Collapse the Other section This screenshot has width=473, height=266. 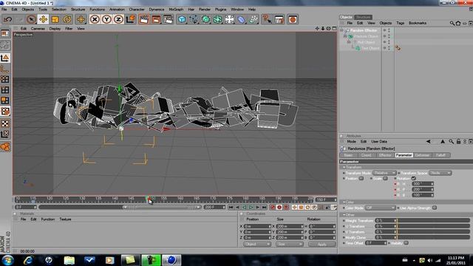[344, 215]
